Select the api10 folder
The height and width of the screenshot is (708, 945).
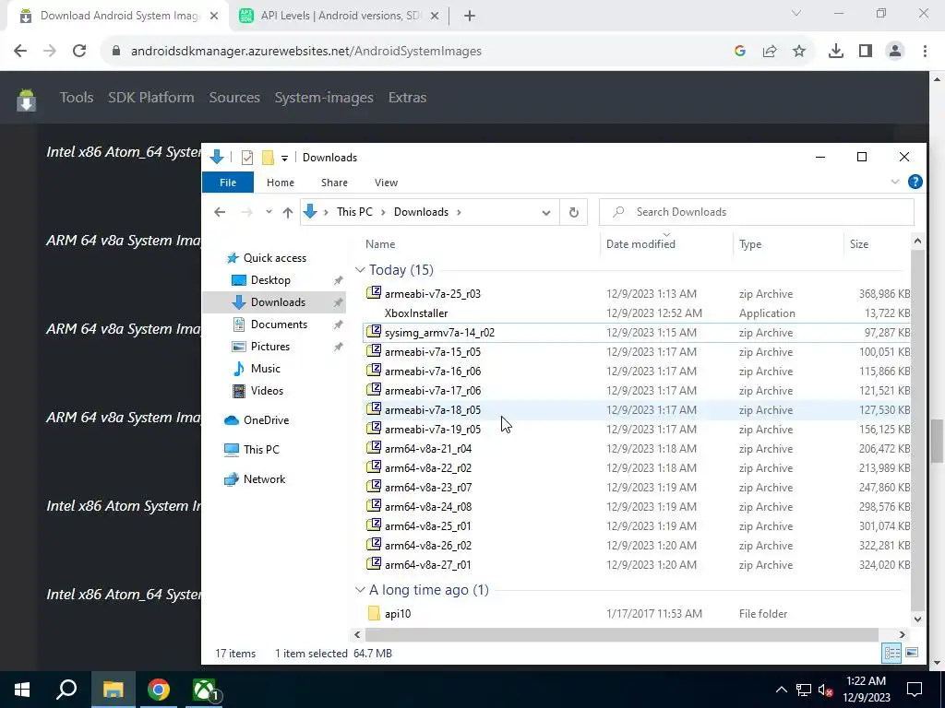click(x=398, y=614)
